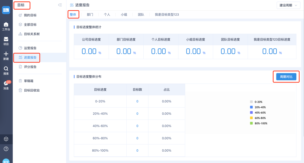
Task: Switch to the 部门 tab
Action: click(x=90, y=15)
